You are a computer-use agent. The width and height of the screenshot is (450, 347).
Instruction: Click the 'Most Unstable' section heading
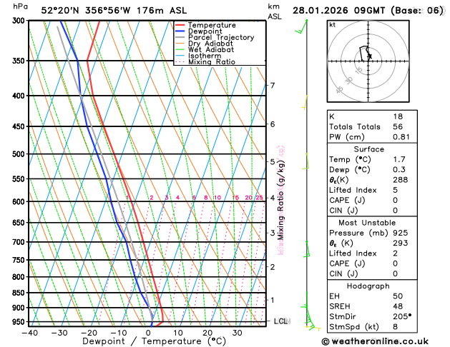coord(367,223)
